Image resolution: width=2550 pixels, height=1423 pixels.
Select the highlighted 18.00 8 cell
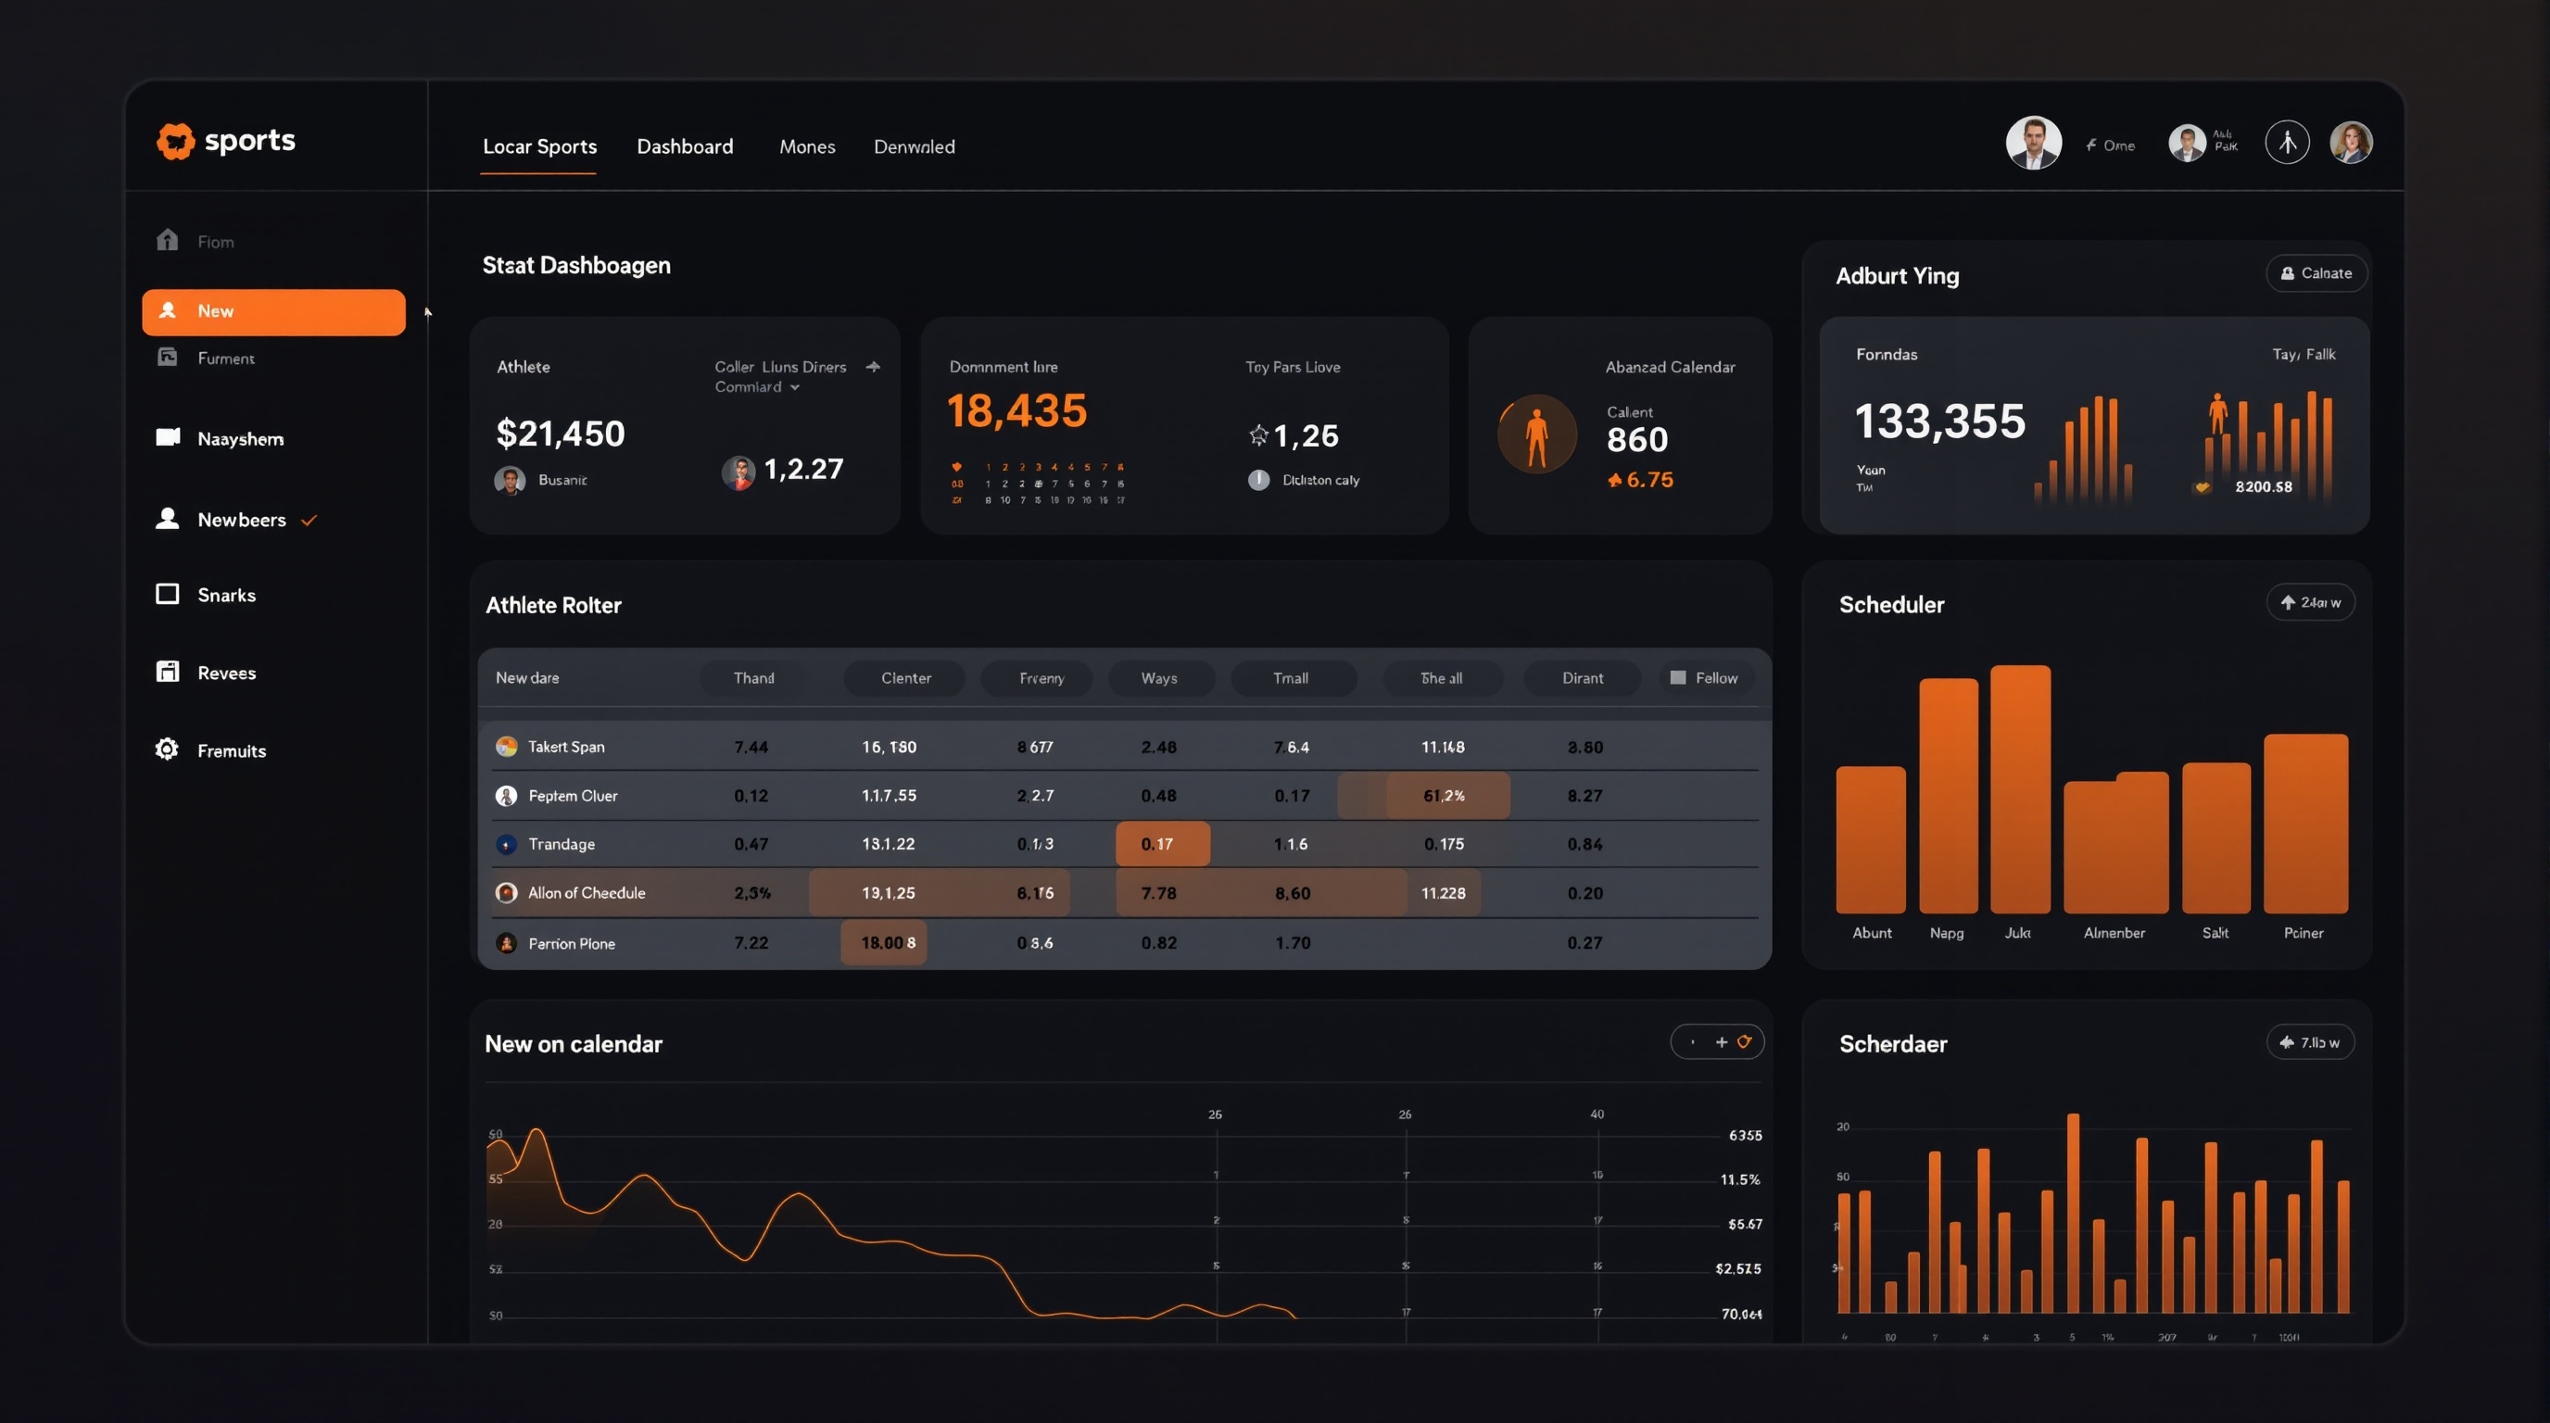coord(883,943)
